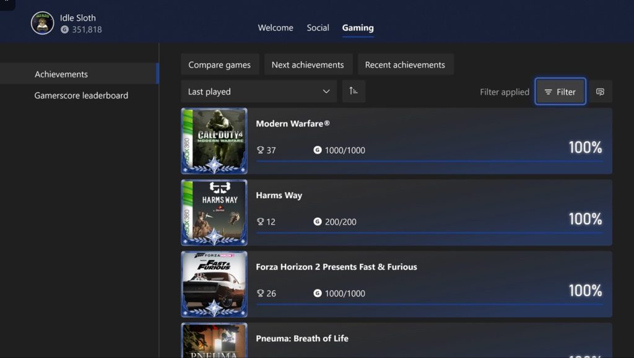Open the Last played sort dropdown
The image size is (634, 358).
(x=259, y=92)
